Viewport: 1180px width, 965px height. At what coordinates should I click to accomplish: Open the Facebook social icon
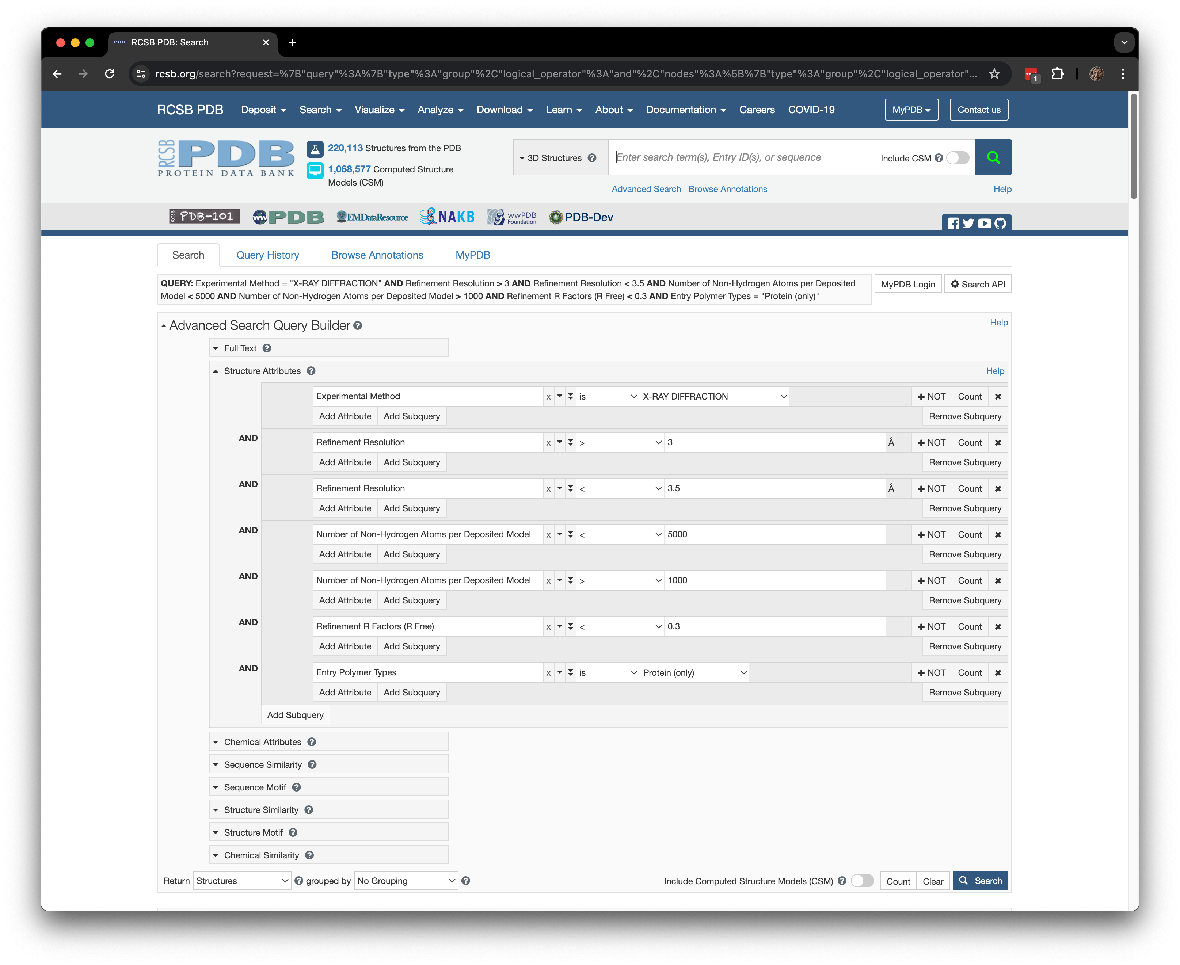953,224
